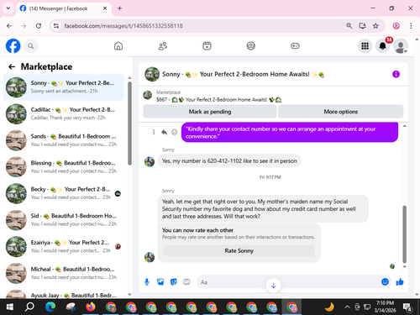
Task: Go to Facebook Home icon
Action: (x=118, y=46)
